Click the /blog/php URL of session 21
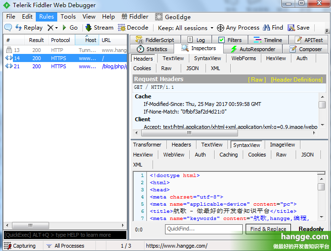The height and width of the screenshot is (251, 331). click(x=114, y=66)
